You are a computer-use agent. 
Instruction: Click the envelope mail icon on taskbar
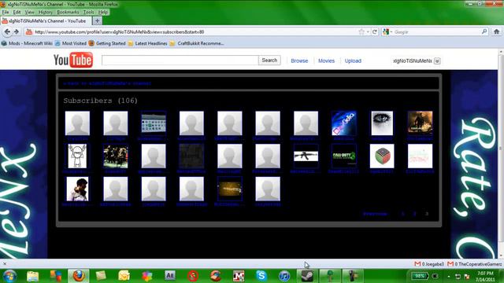[x=124, y=276]
